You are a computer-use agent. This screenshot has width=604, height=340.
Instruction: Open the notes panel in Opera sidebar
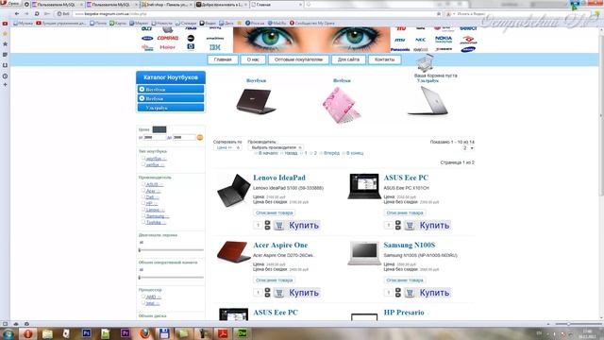click(5, 55)
